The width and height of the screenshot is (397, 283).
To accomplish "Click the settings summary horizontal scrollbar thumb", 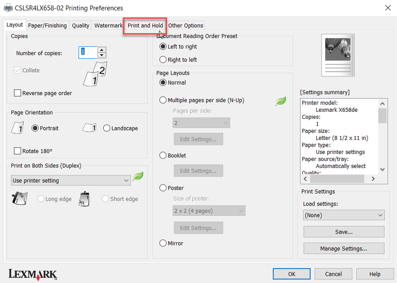I will pos(337,179).
